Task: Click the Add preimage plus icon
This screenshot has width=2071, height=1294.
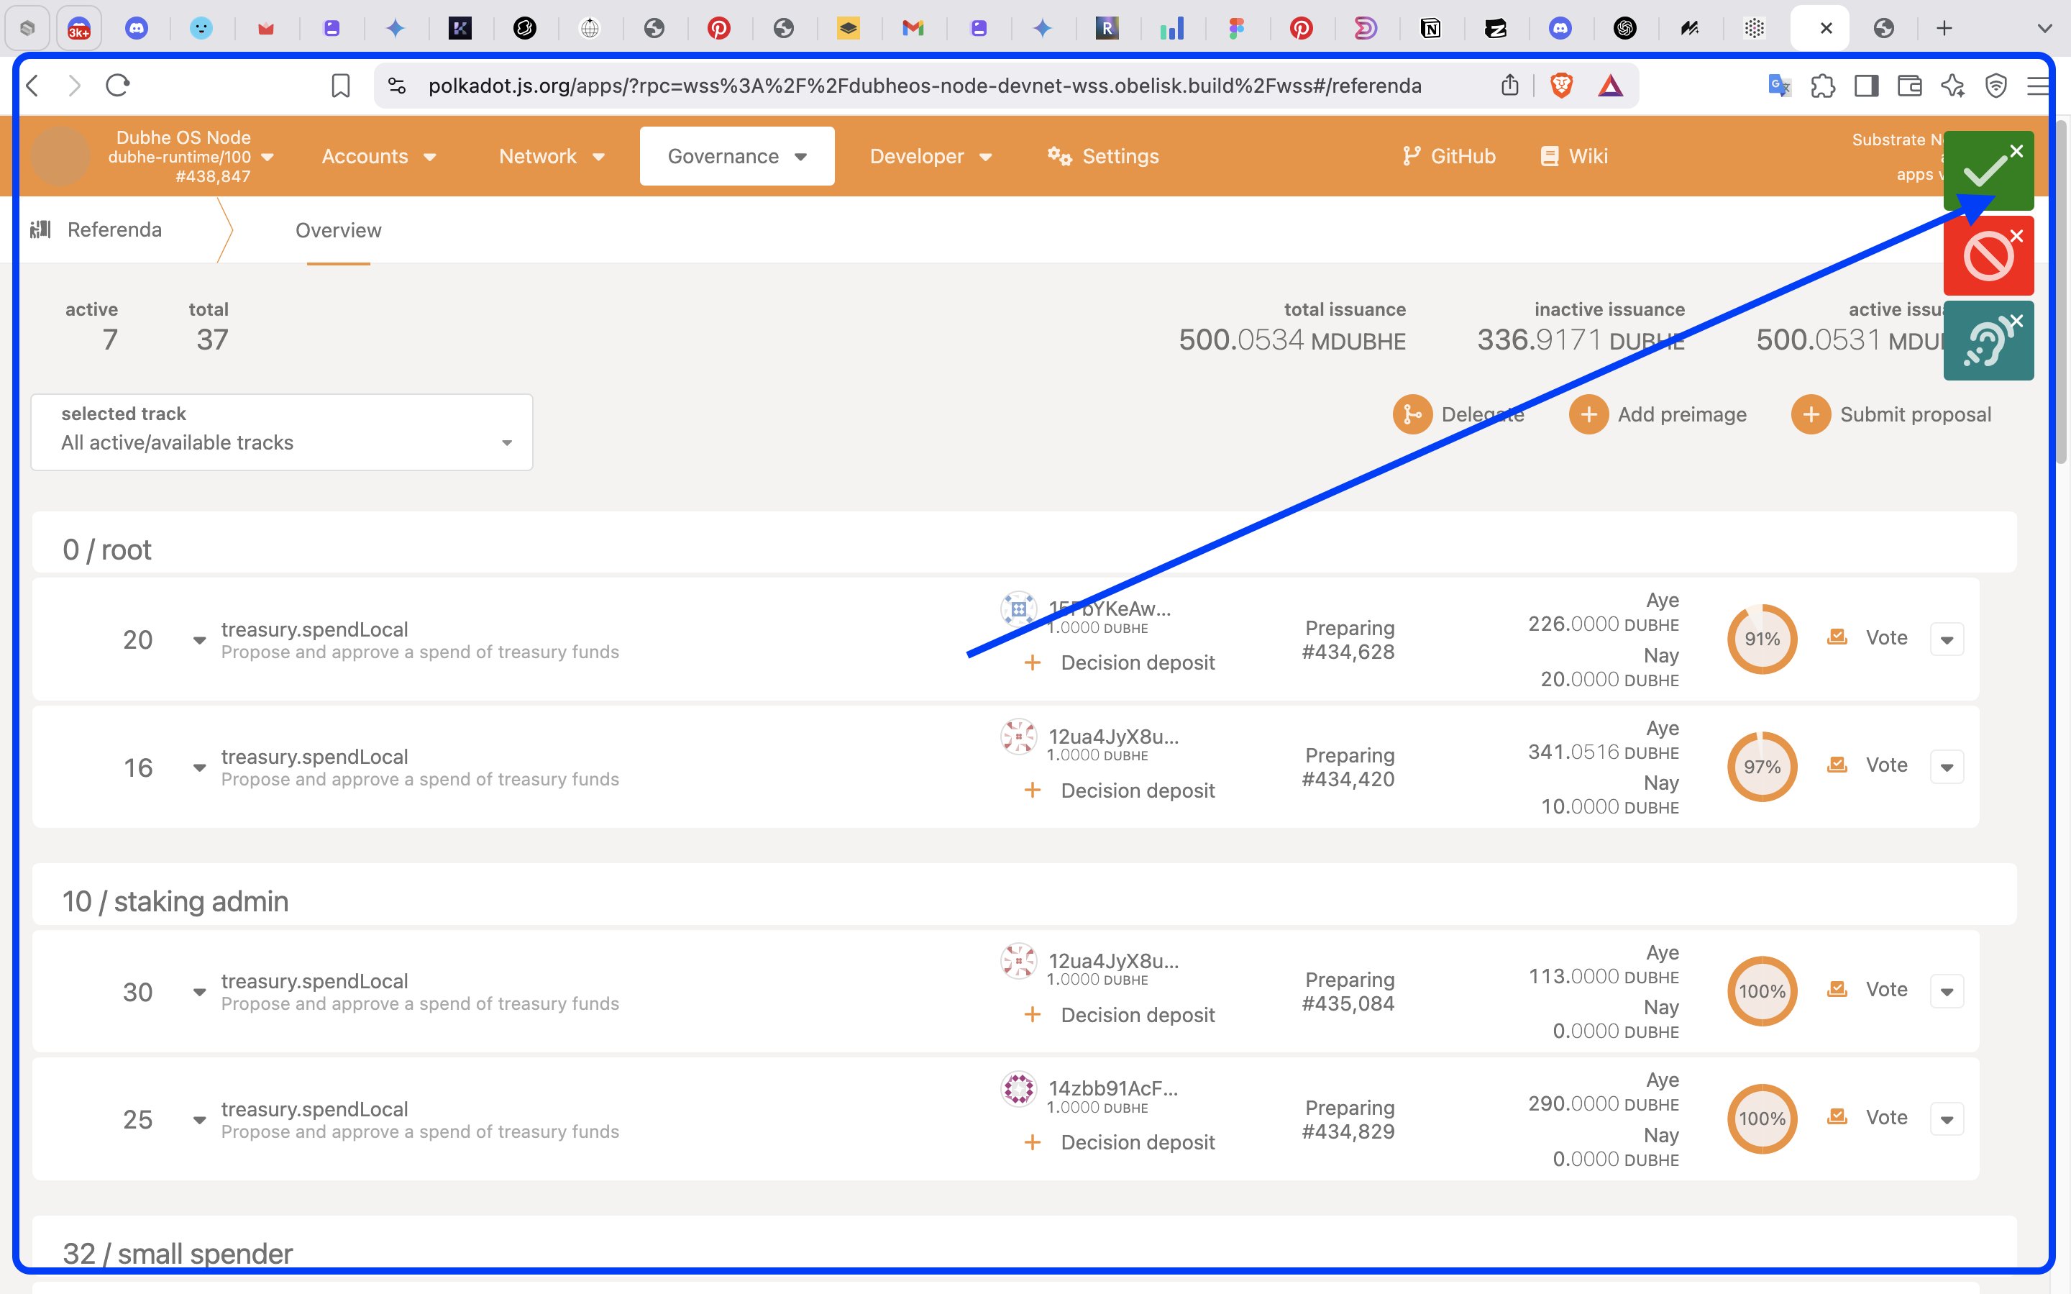Action: 1588,415
